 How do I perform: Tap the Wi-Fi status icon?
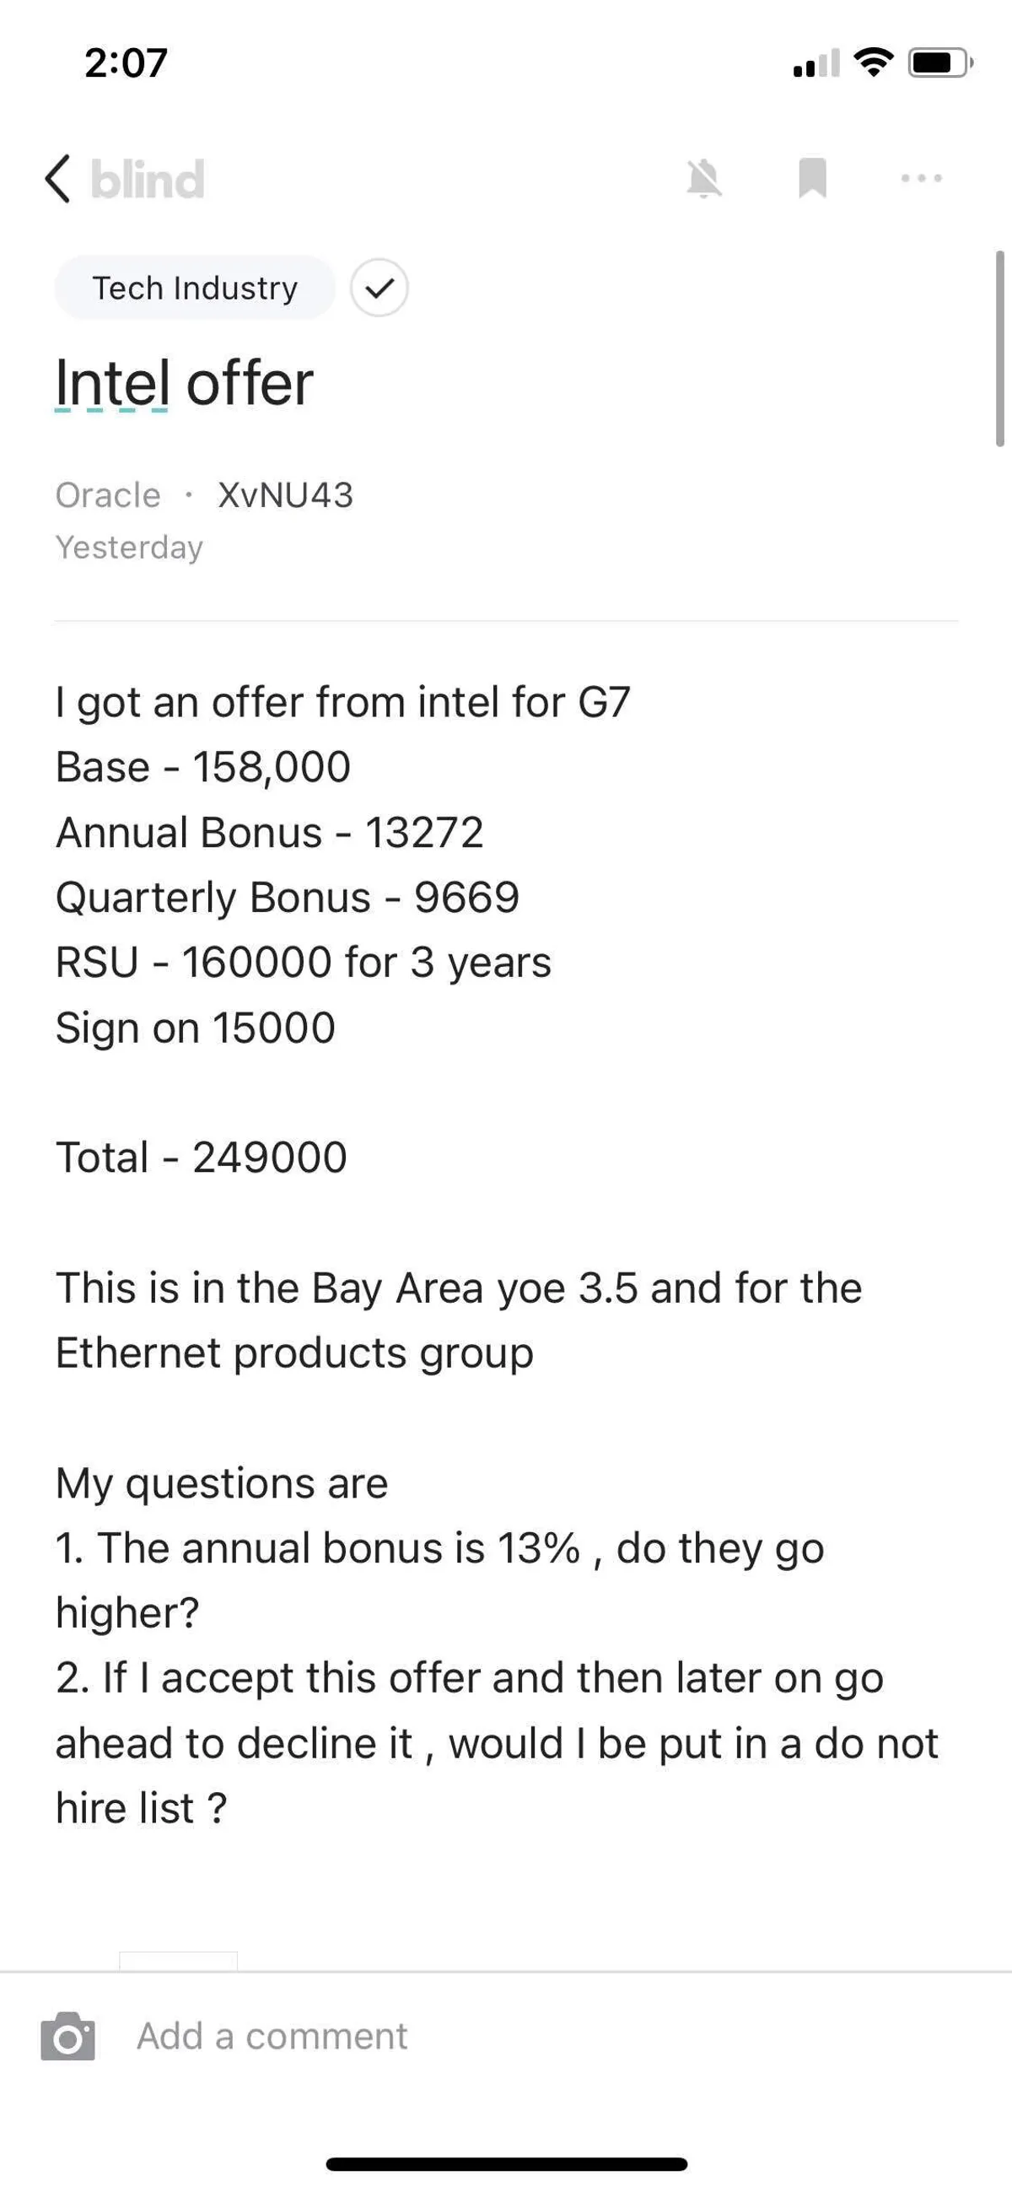[x=873, y=62]
